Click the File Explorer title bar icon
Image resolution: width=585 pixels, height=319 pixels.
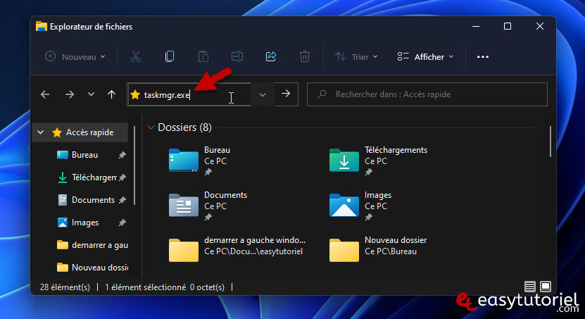pyautogui.click(x=42, y=27)
